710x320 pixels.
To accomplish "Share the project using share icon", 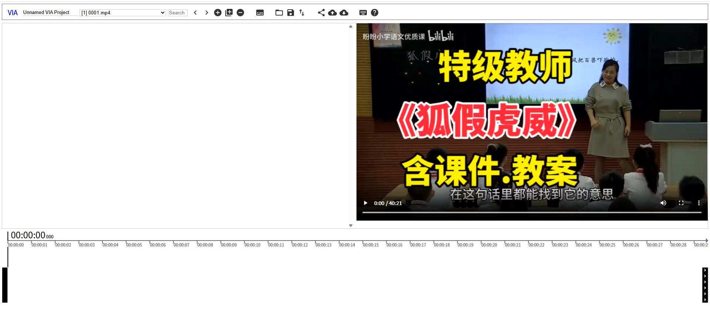I will coord(321,13).
